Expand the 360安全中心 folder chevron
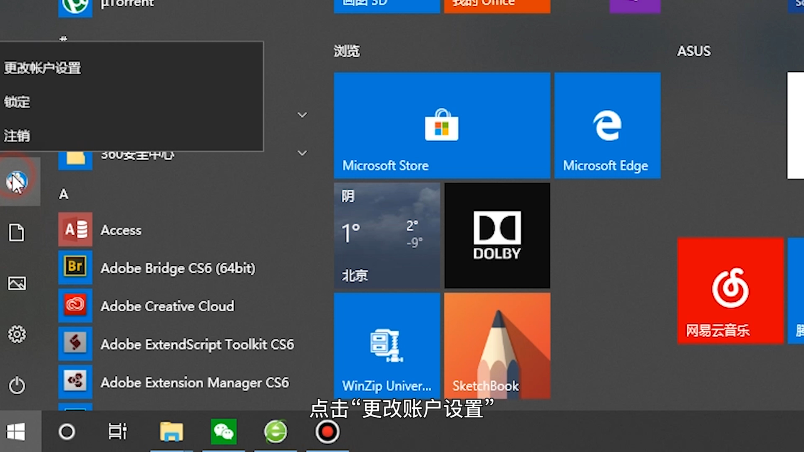804x452 pixels. 302,153
